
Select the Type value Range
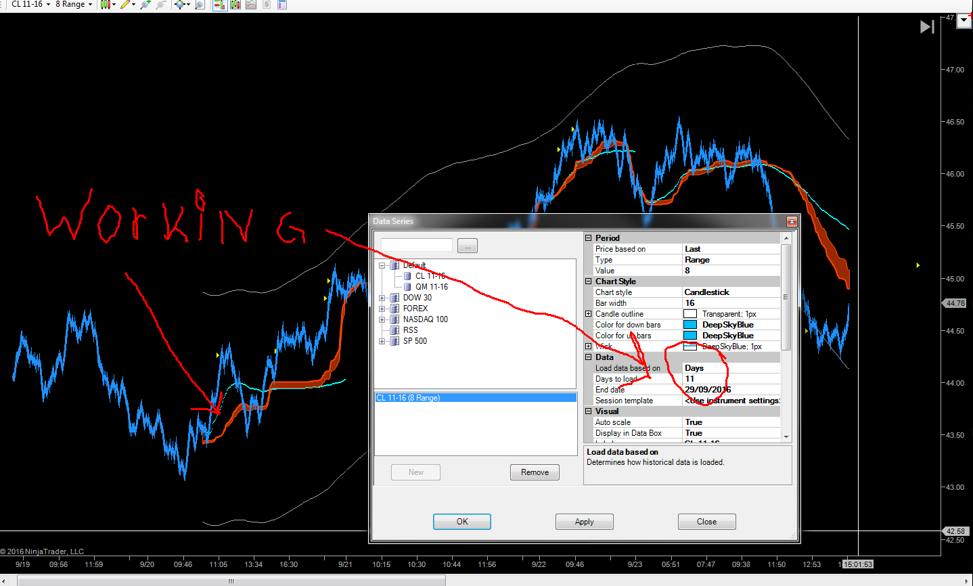point(732,260)
